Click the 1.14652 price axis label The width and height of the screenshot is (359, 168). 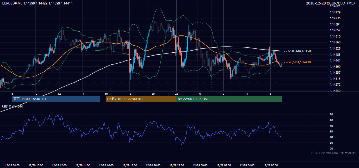335,30
